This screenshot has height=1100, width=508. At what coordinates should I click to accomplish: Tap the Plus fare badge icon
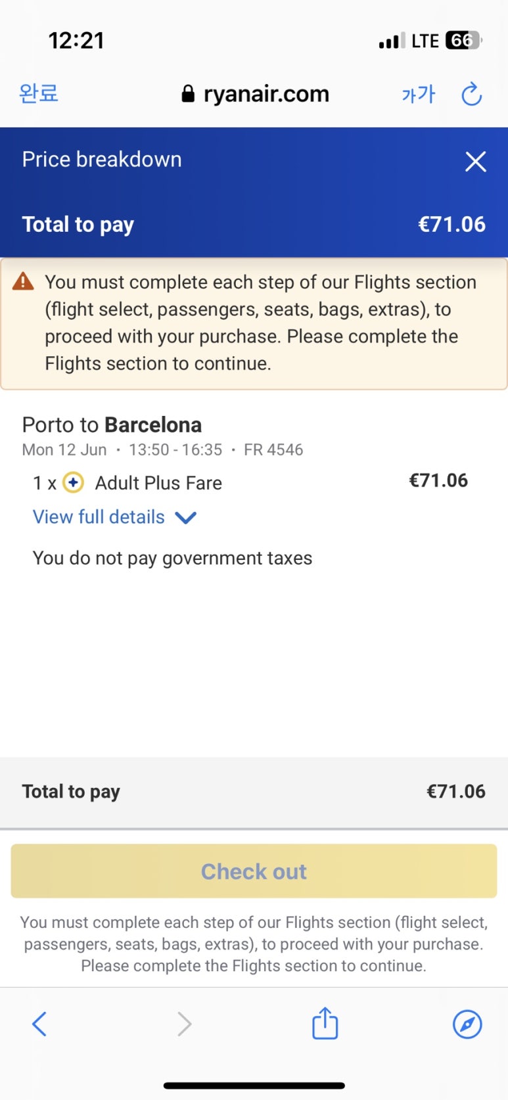[x=73, y=482]
